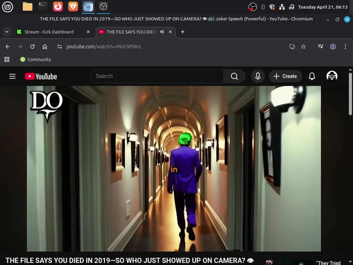Mute the YouTube tab audio icon

[x=162, y=32]
